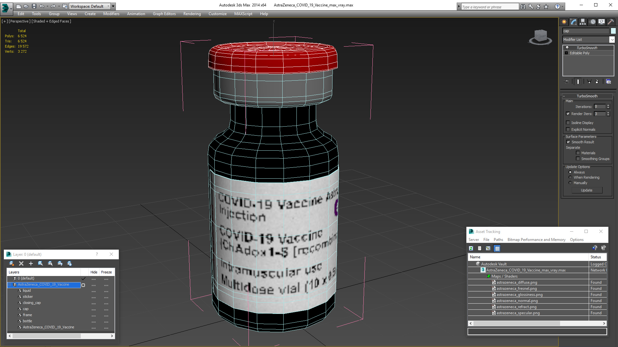Switch Asset Tracking to tree view
618x347 pixels.
[488, 248]
